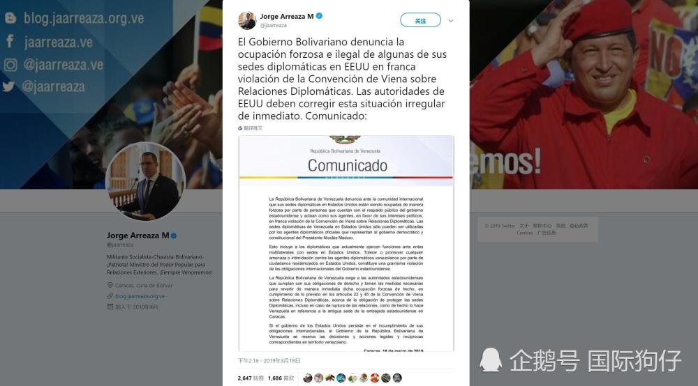Click the Caracas location pin icon
The image size is (698, 386).
coord(110,285)
